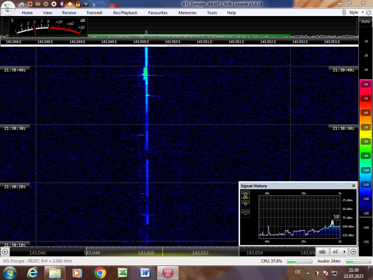Click the 143.052.0 frequency label
Image resolution: width=373 pixels, height=280 pixels.
click(x=268, y=42)
